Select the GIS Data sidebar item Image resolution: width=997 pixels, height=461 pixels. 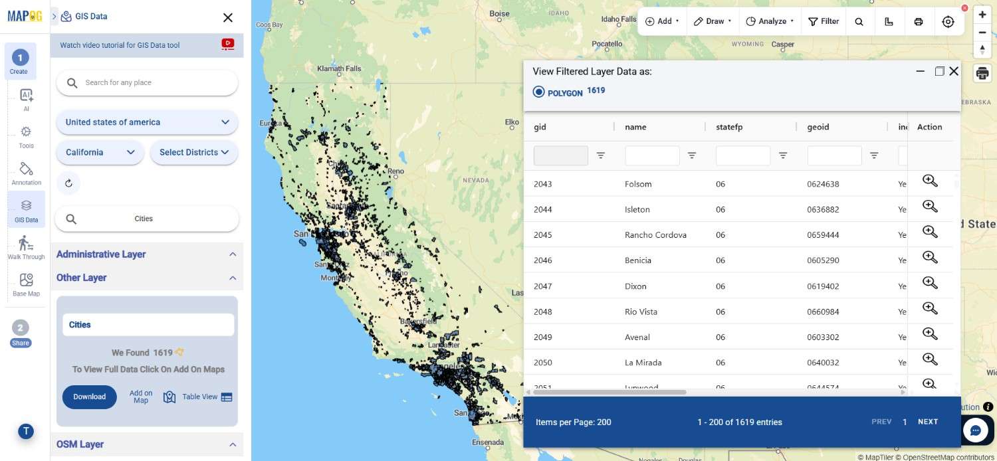pyautogui.click(x=26, y=211)
